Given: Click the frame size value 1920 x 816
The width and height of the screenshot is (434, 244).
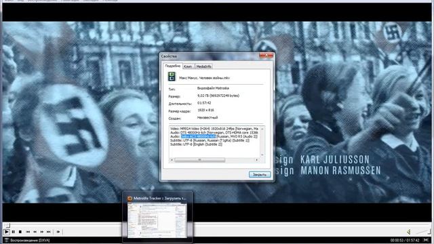Looking at the screenshot, I should tap(205, 110).
